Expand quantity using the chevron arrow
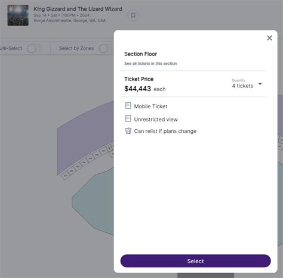This screenshot has width=283, height=278. point(260,84)
